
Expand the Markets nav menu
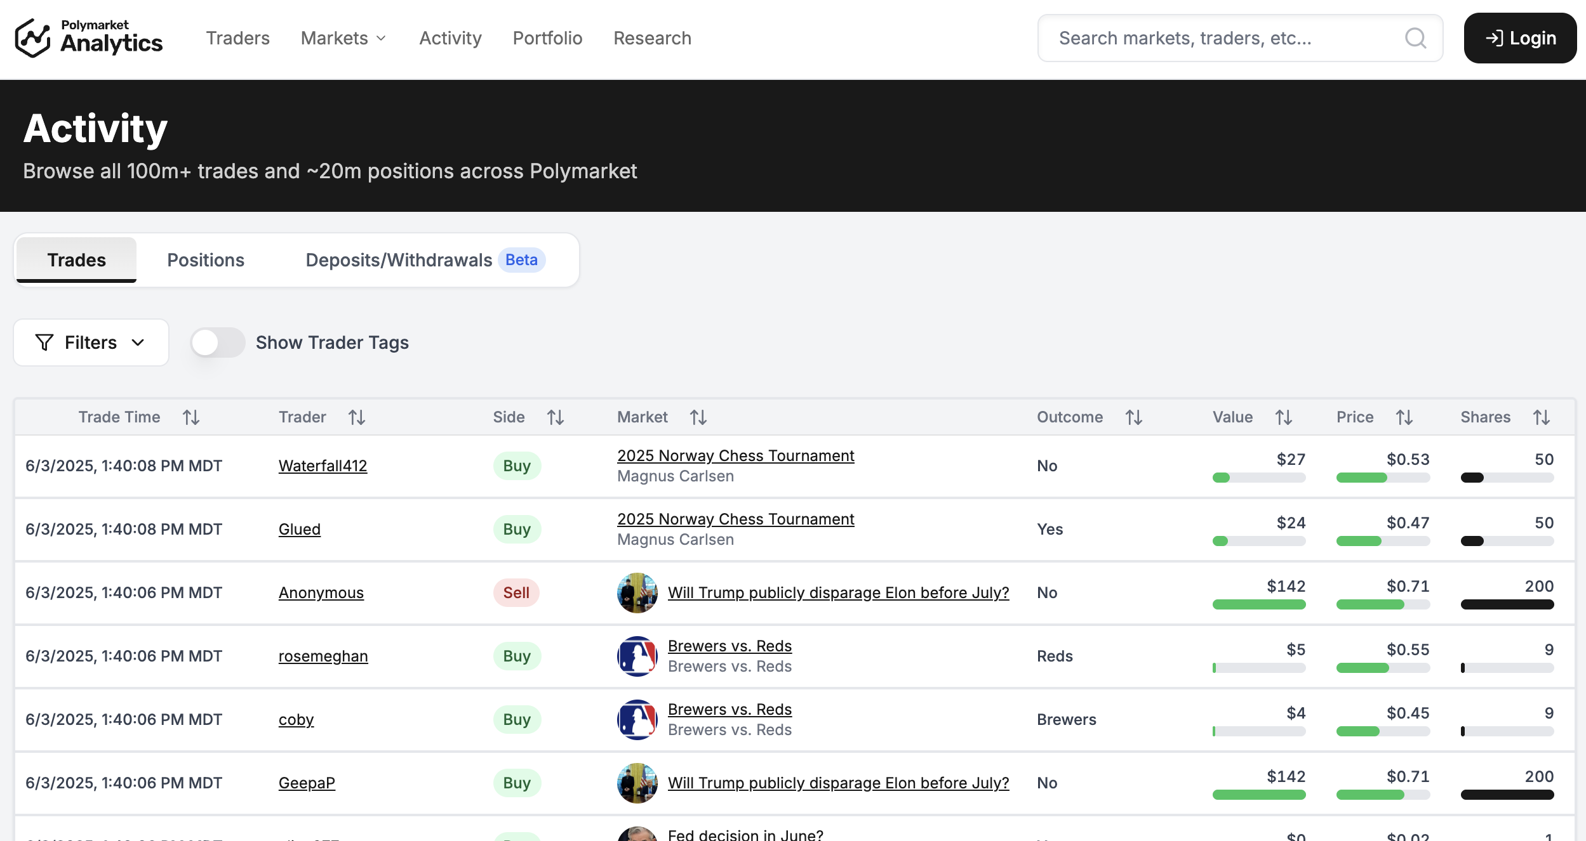343,38
